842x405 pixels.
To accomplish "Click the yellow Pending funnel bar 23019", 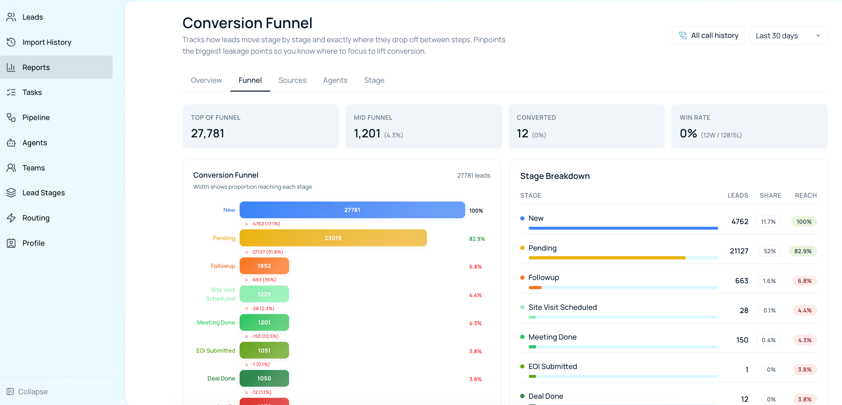I will pos(333,238).
